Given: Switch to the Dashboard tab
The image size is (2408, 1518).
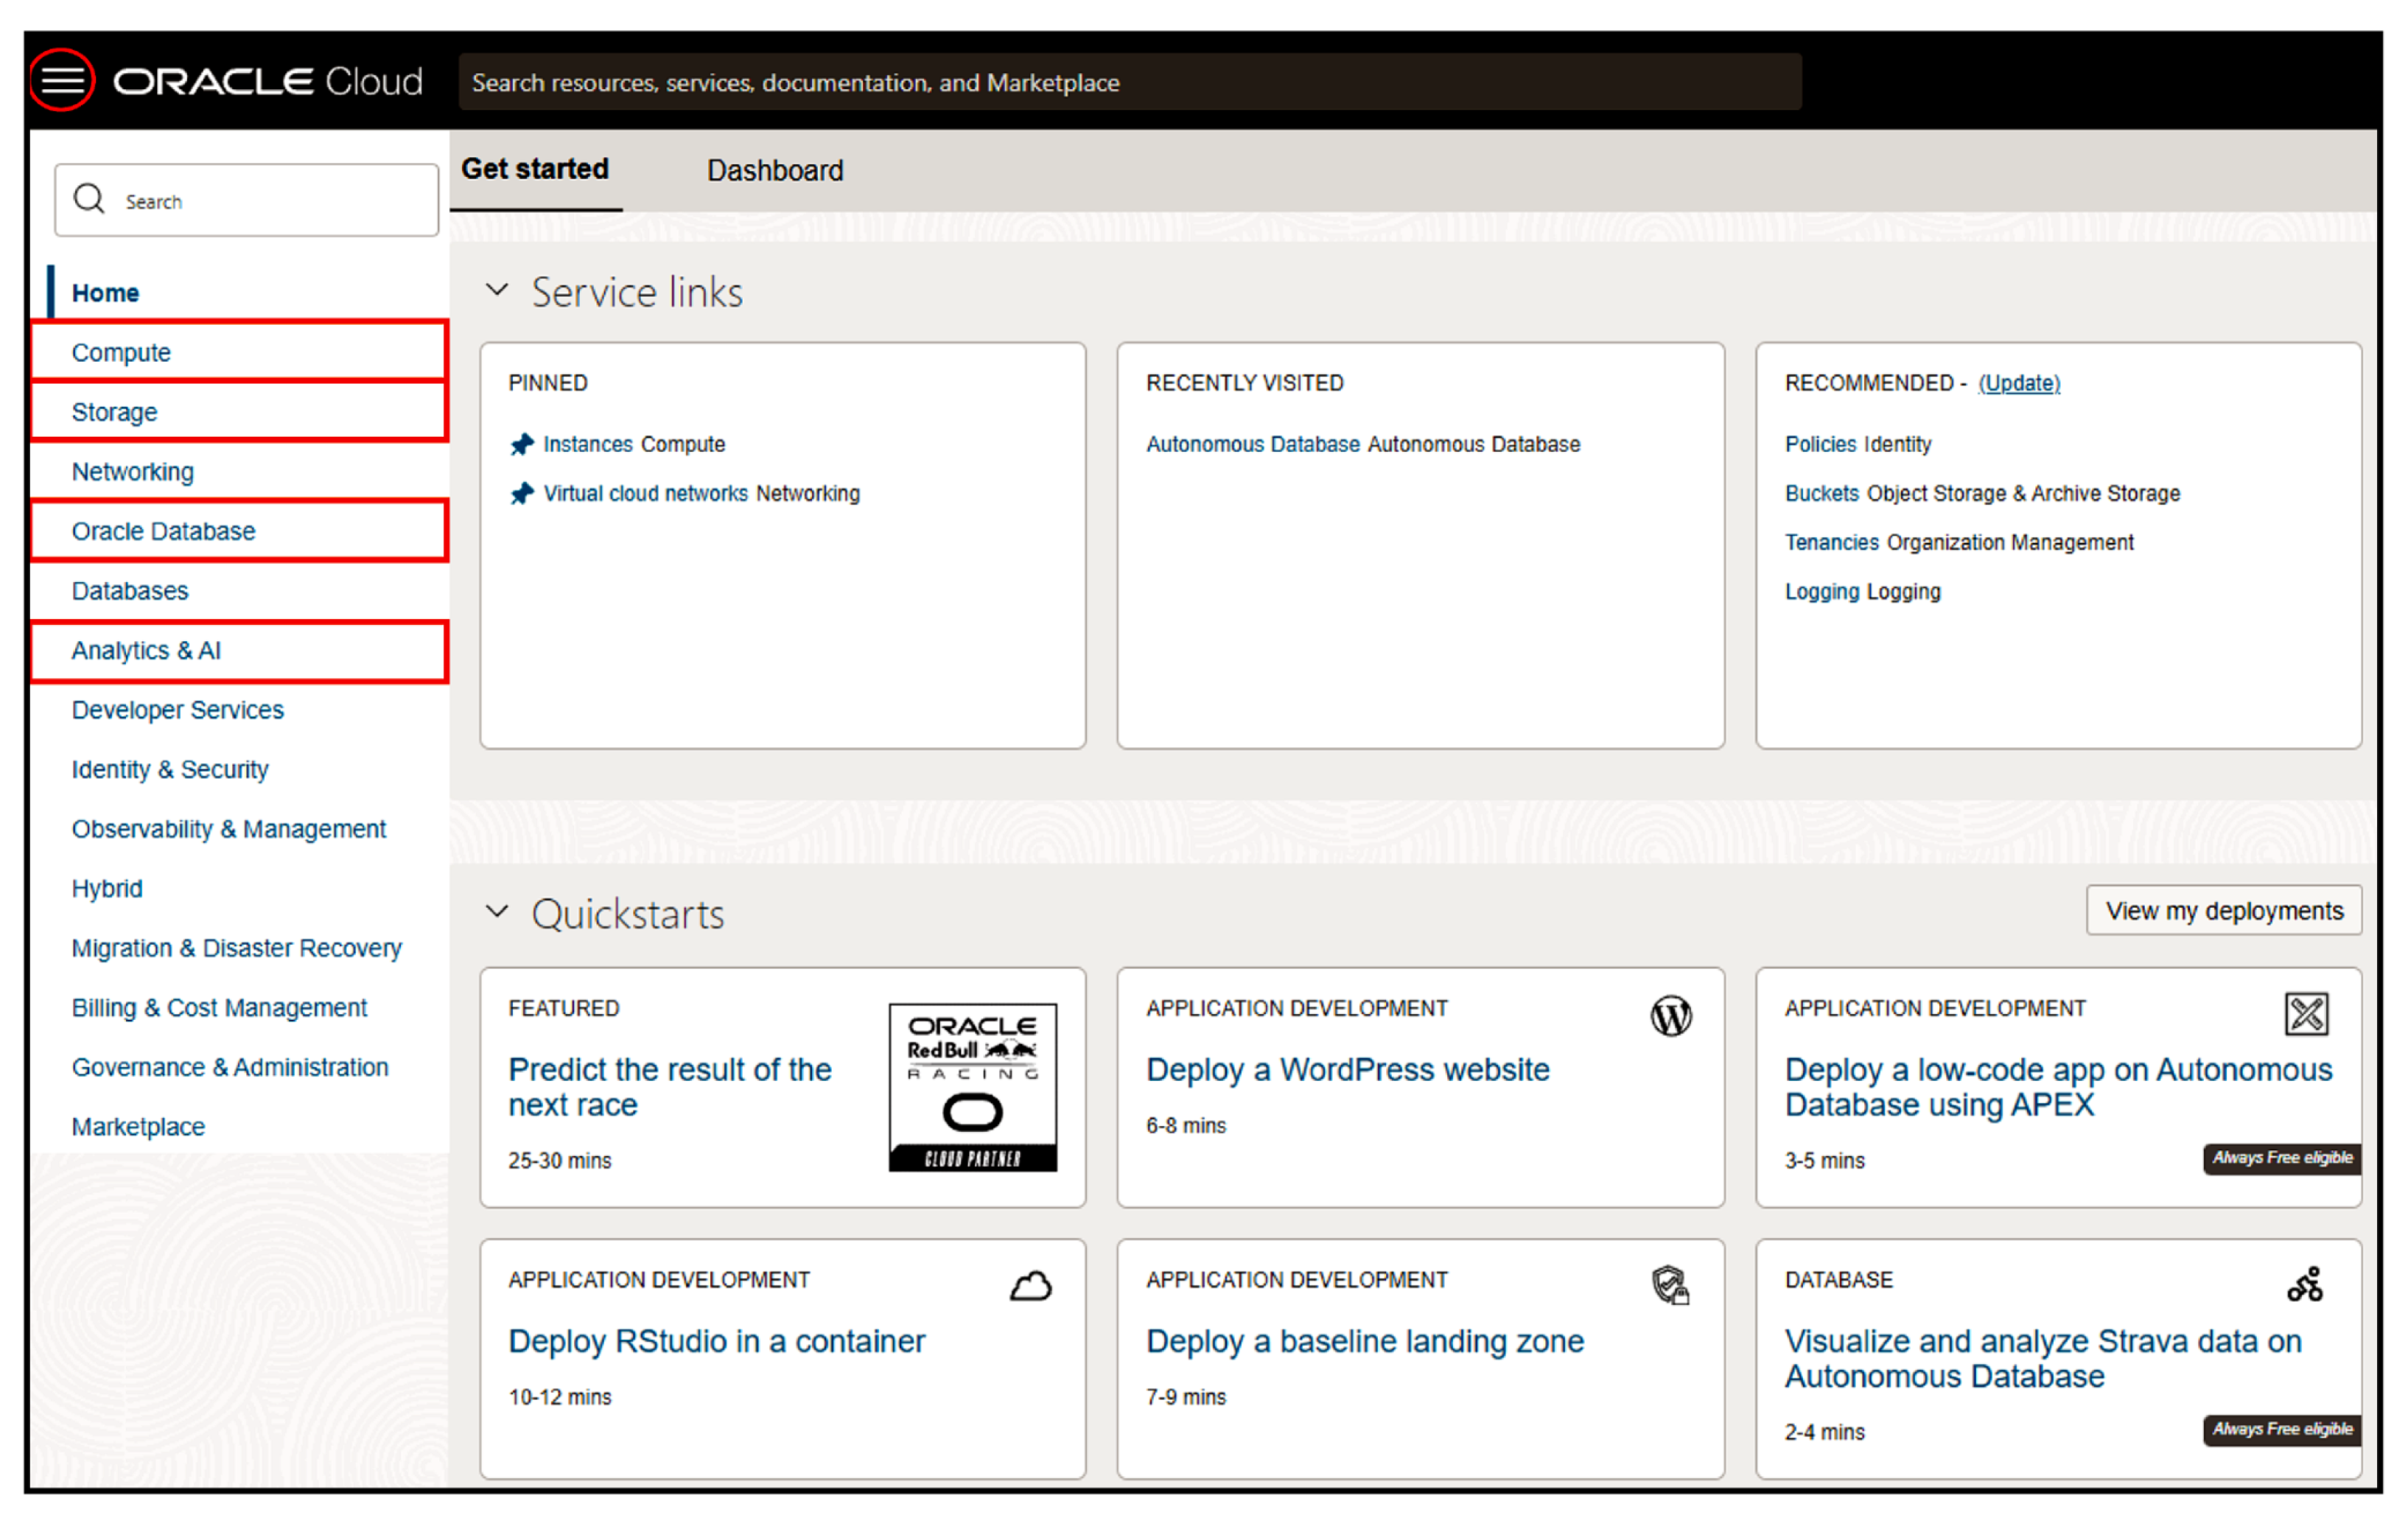Looking at the screenshot, I should 775,171.
